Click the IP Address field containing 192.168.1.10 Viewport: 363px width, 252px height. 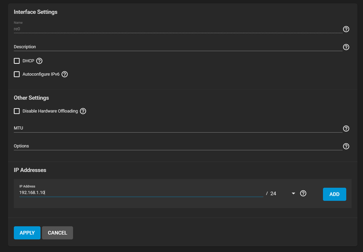coord(141,193)
